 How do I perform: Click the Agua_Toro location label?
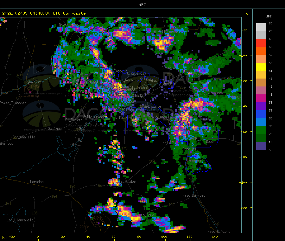(34, 82)
